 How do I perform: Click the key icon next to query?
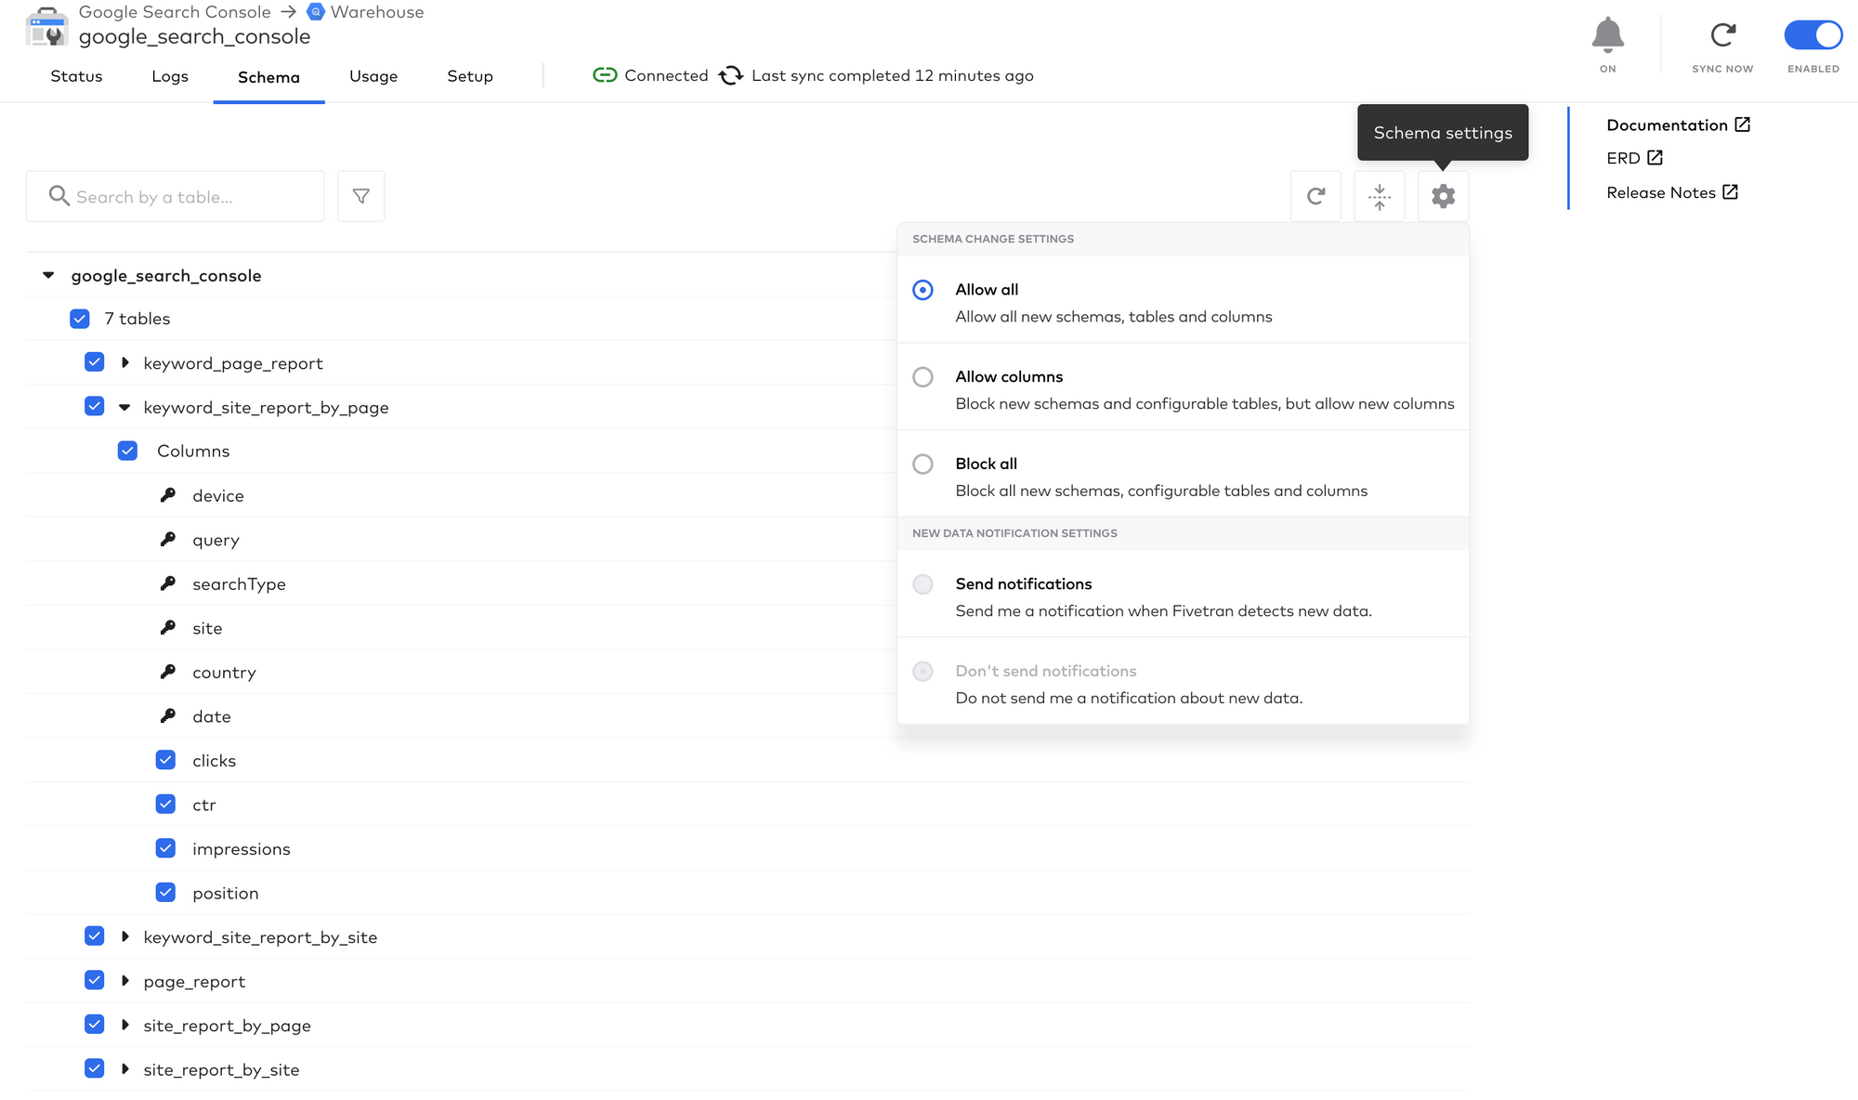pyautogui.click(x=168, y=539)
